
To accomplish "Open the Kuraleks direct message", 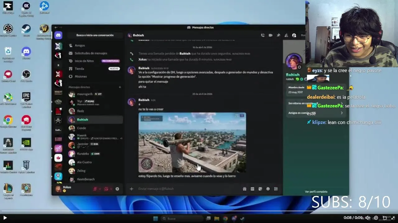I will tap(95, 154).
